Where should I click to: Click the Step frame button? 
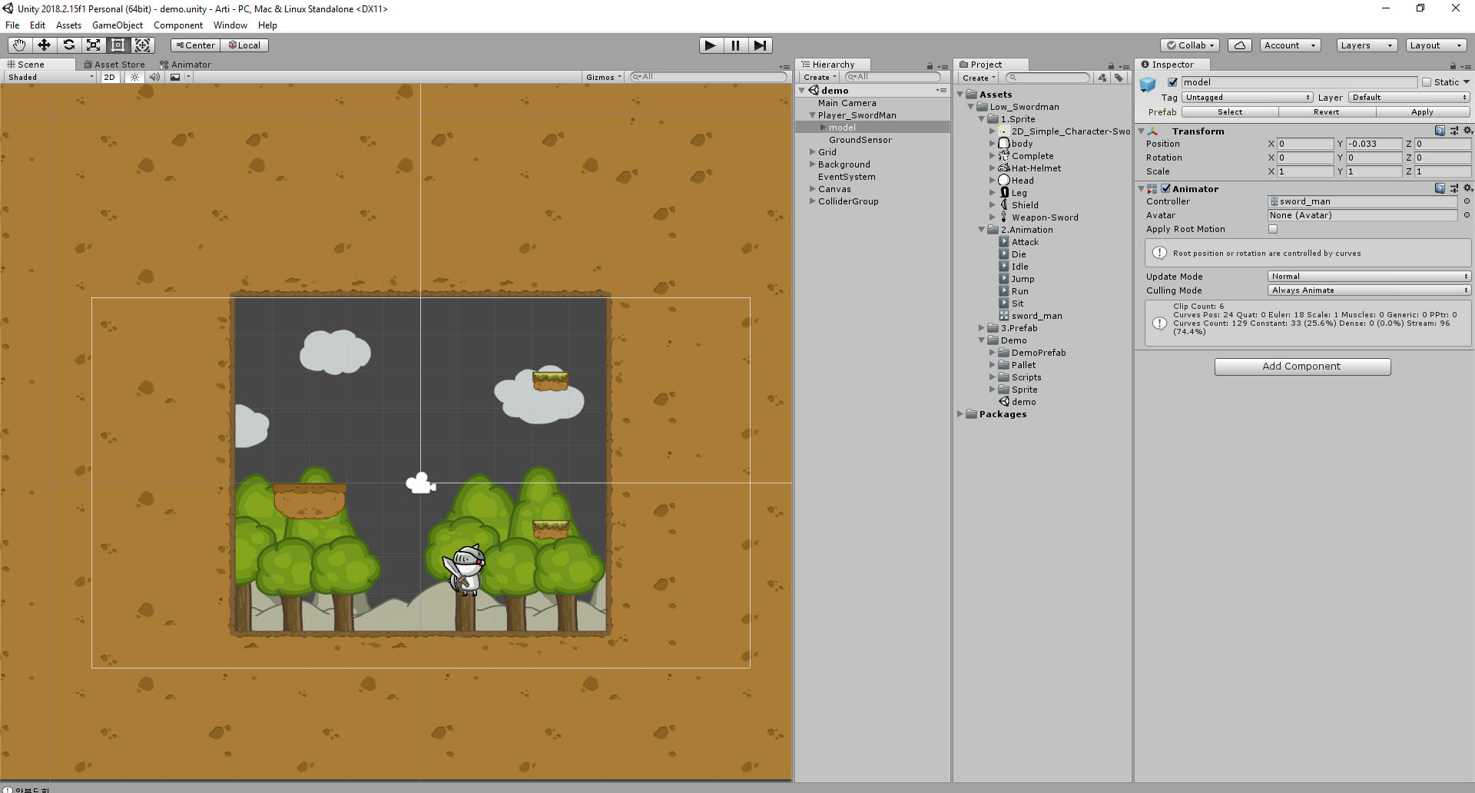[x=761, y=45]
